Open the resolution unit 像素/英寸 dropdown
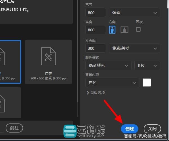The image size is (169, 141). click(x=134, y=48)
